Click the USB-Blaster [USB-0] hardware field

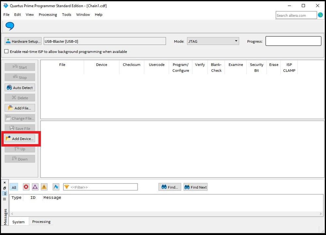point(105,41)
